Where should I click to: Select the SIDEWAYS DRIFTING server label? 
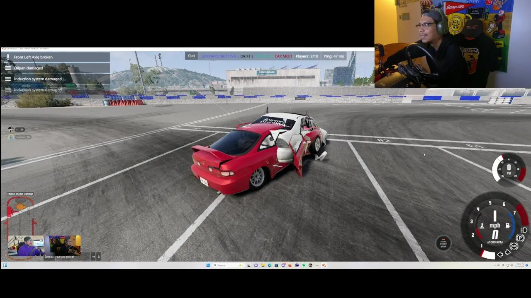(x=218, y=56)
